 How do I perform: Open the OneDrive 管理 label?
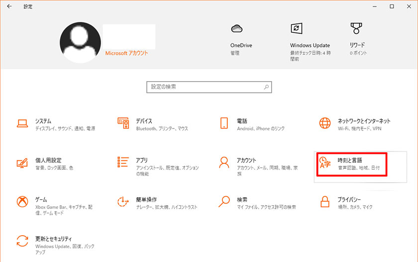click(235, 53)
